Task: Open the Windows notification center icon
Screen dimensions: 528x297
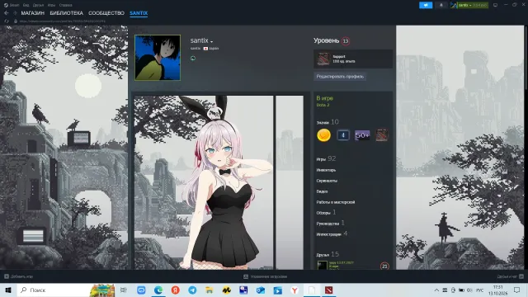Action: tap(517, 290)
